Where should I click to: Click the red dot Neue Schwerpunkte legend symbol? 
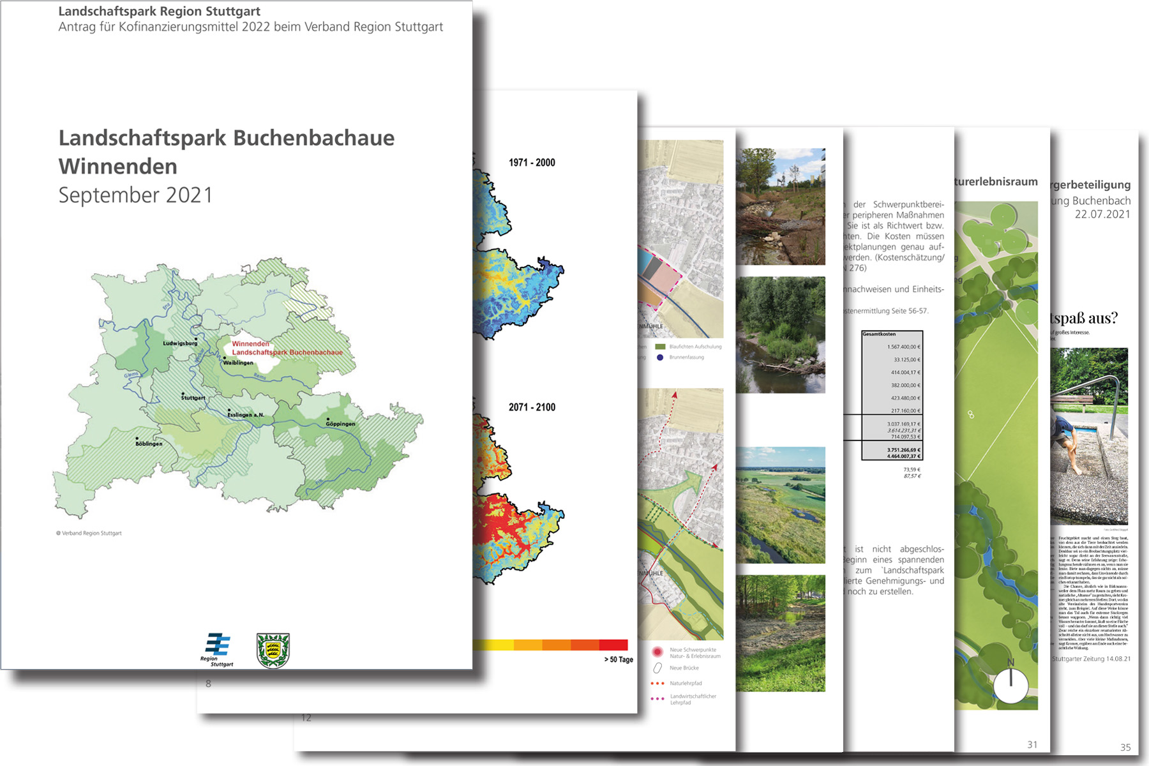657,652
